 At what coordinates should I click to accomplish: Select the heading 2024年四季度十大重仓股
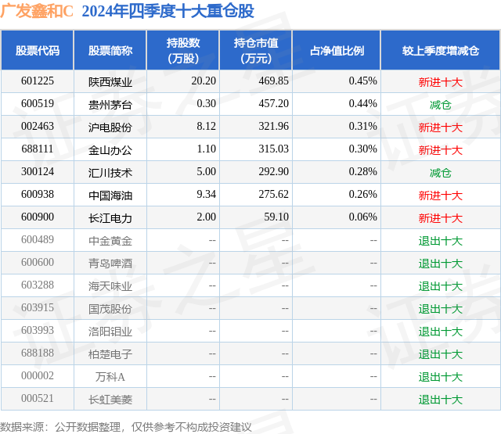pyautogui.click(x=168, y=11)
